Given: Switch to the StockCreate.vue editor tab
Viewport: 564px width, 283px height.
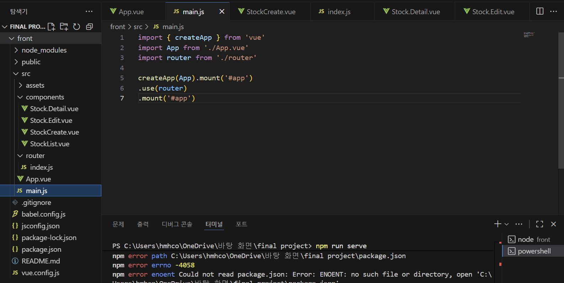Looking at the screenshot, I should tap(271, 12).
